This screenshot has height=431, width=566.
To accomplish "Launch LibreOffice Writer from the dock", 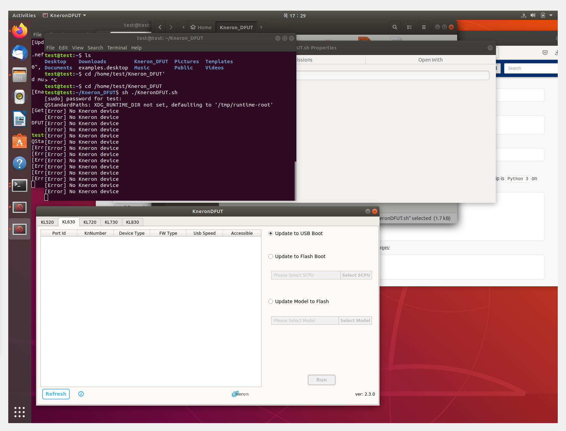I will (20, 119).
